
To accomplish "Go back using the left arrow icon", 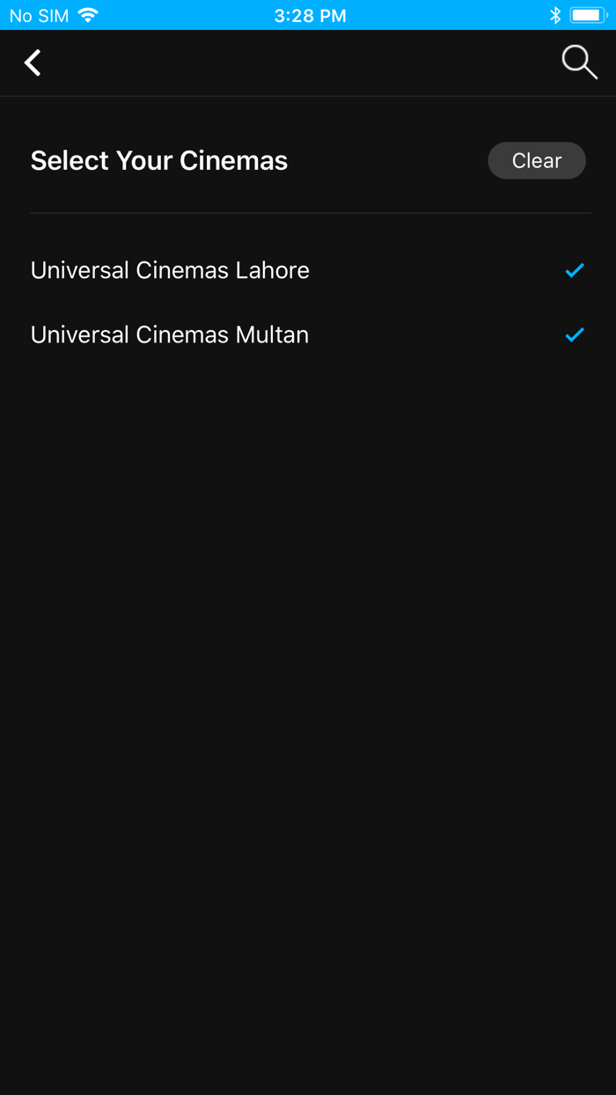I will pos(33,62).
